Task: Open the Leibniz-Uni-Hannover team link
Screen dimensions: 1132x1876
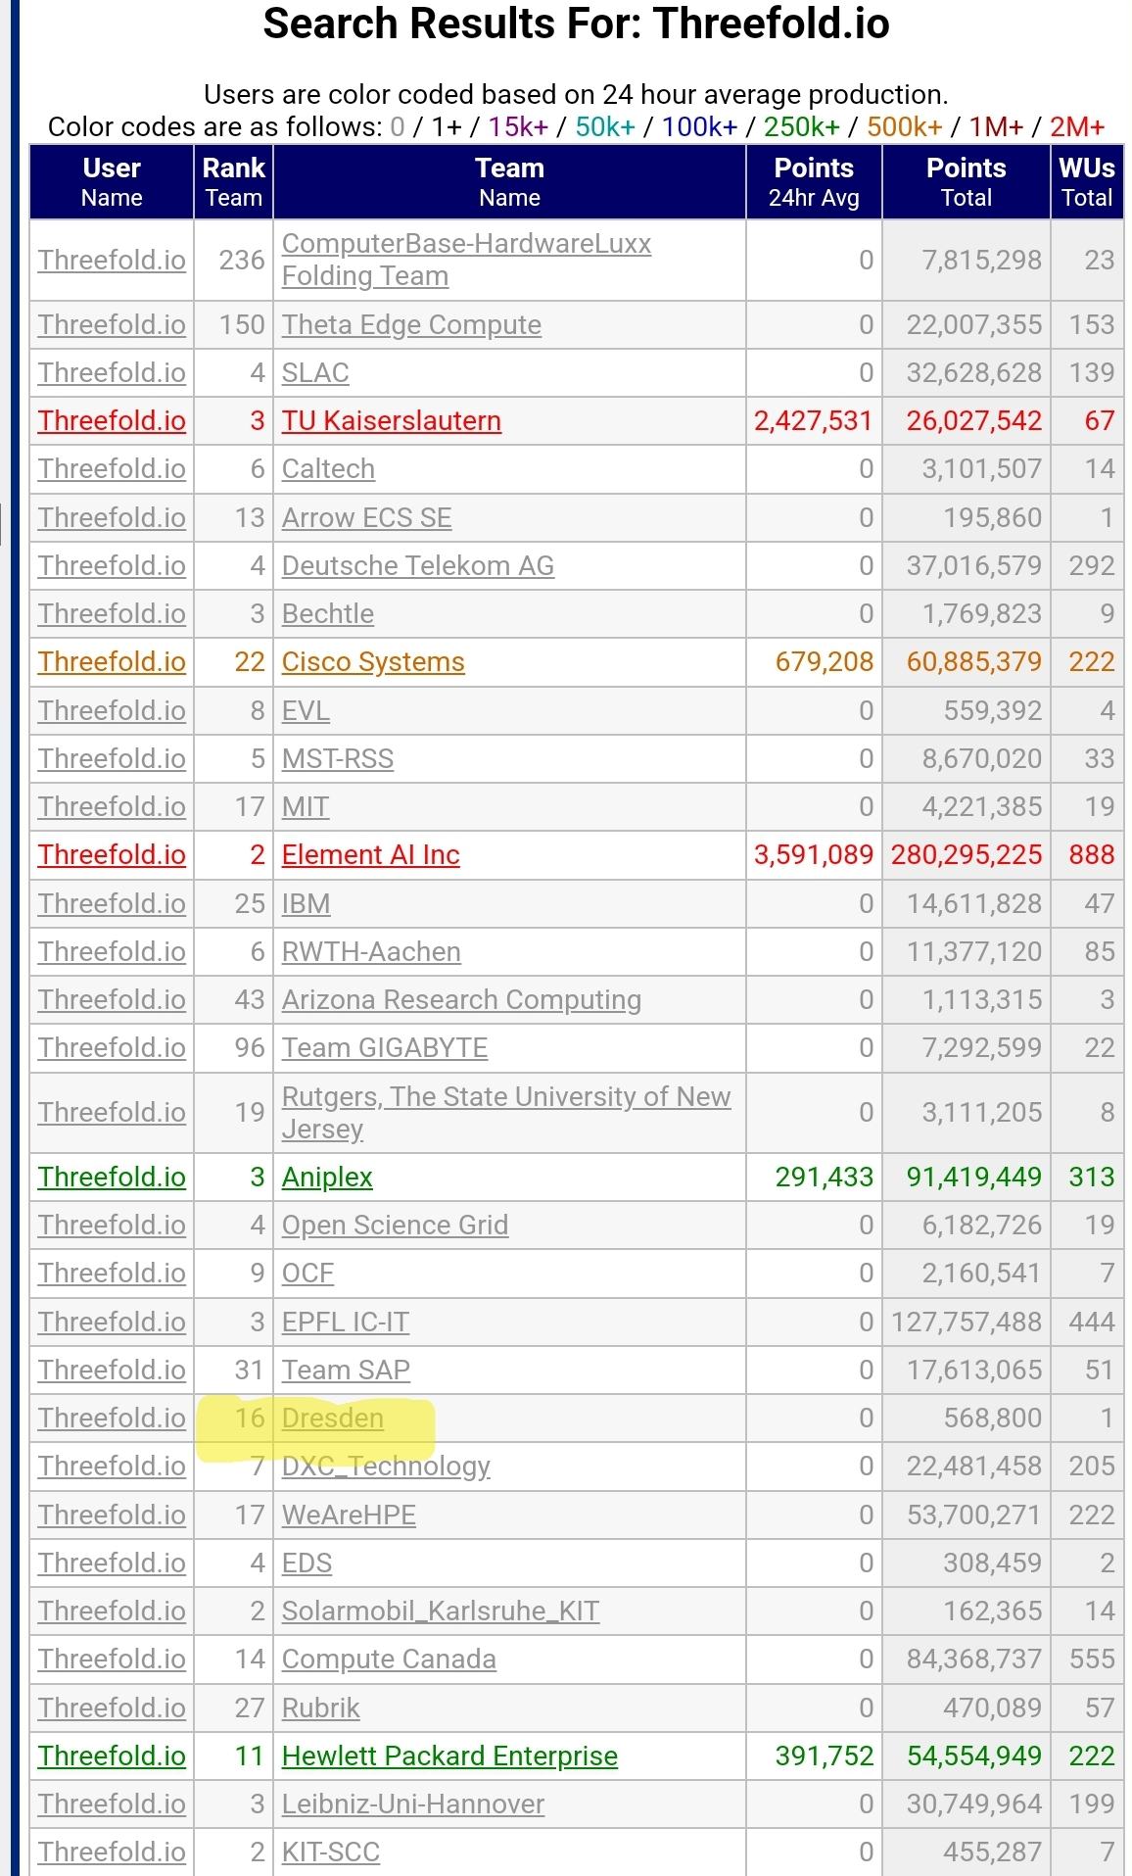Action: pyautogui.click(x=413, y=1804)
